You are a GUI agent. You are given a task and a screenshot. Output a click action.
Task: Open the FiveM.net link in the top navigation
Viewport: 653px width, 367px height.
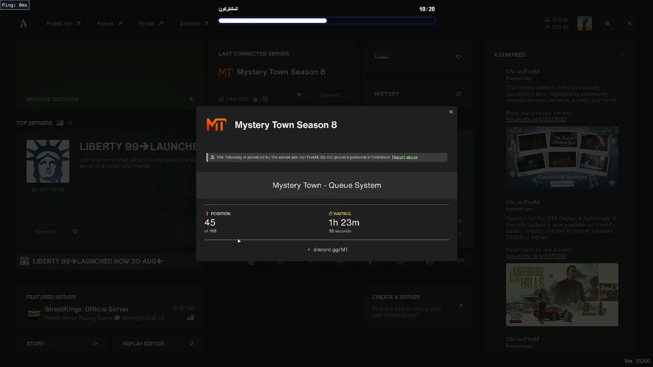click(x=64, y=23)
